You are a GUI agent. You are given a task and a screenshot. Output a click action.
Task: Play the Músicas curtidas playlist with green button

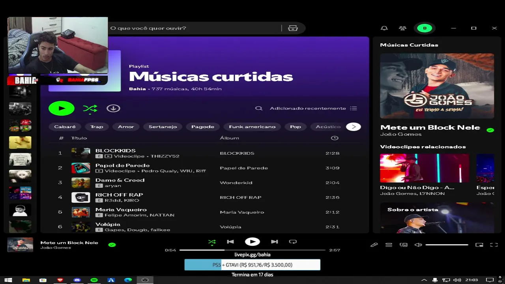[61, 108]
